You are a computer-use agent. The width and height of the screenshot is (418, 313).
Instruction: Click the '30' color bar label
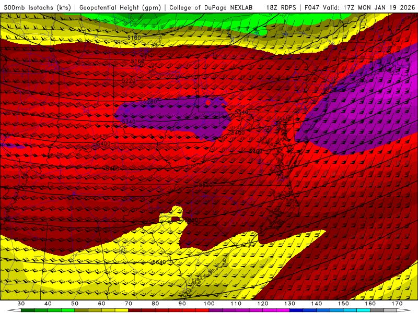[21, 304]
